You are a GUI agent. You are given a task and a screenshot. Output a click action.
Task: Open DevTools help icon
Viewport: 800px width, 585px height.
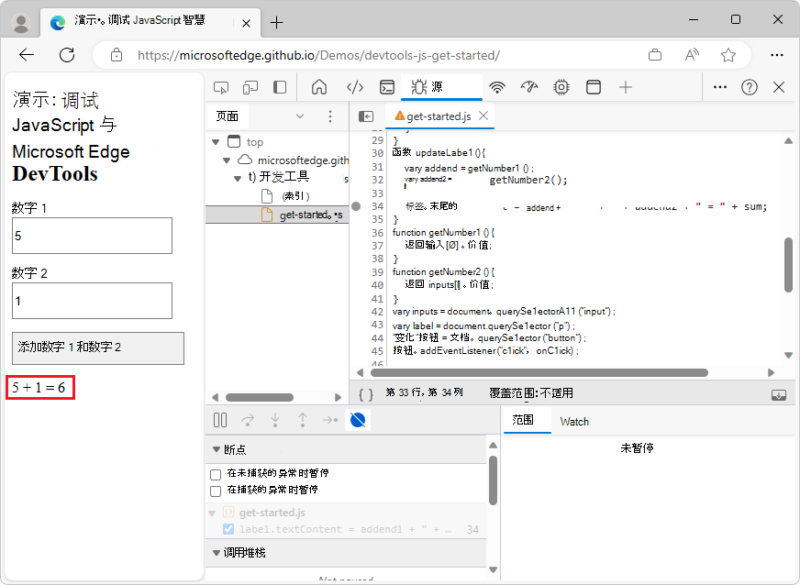[x=749, y=87]
